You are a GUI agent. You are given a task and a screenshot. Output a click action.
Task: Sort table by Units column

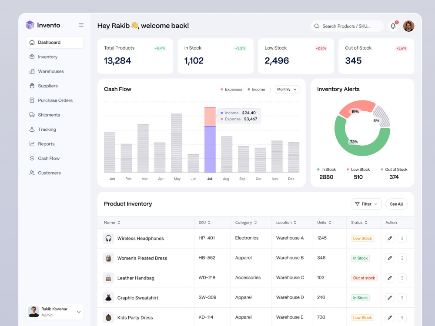324,222
